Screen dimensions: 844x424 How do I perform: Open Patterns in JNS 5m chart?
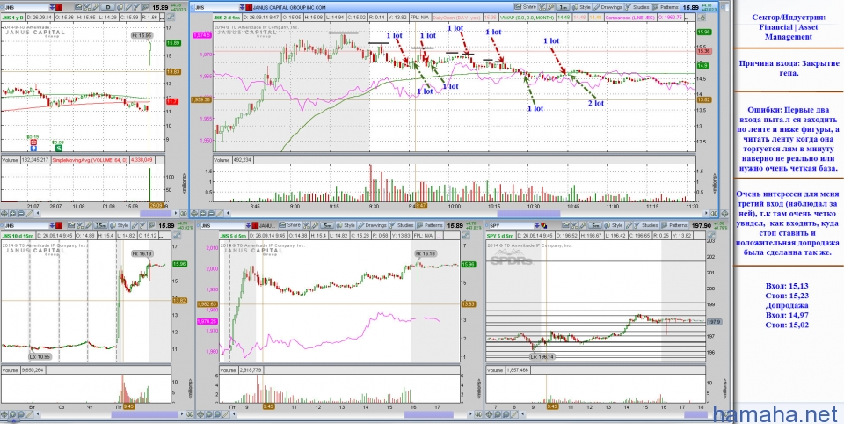tap(431, 225)
